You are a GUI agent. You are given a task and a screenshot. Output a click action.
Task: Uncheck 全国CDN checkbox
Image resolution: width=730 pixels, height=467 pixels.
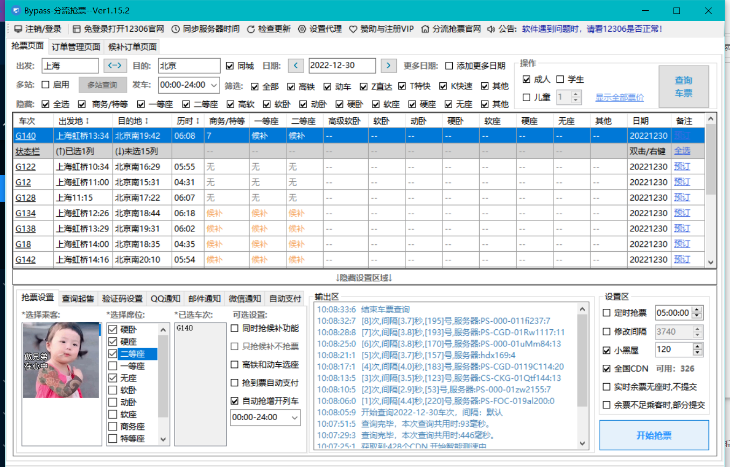(607, 369)
